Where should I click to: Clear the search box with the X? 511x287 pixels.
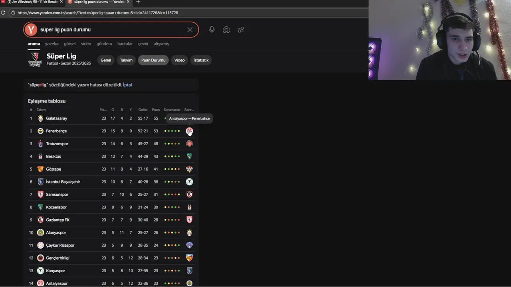coord(190,29)
